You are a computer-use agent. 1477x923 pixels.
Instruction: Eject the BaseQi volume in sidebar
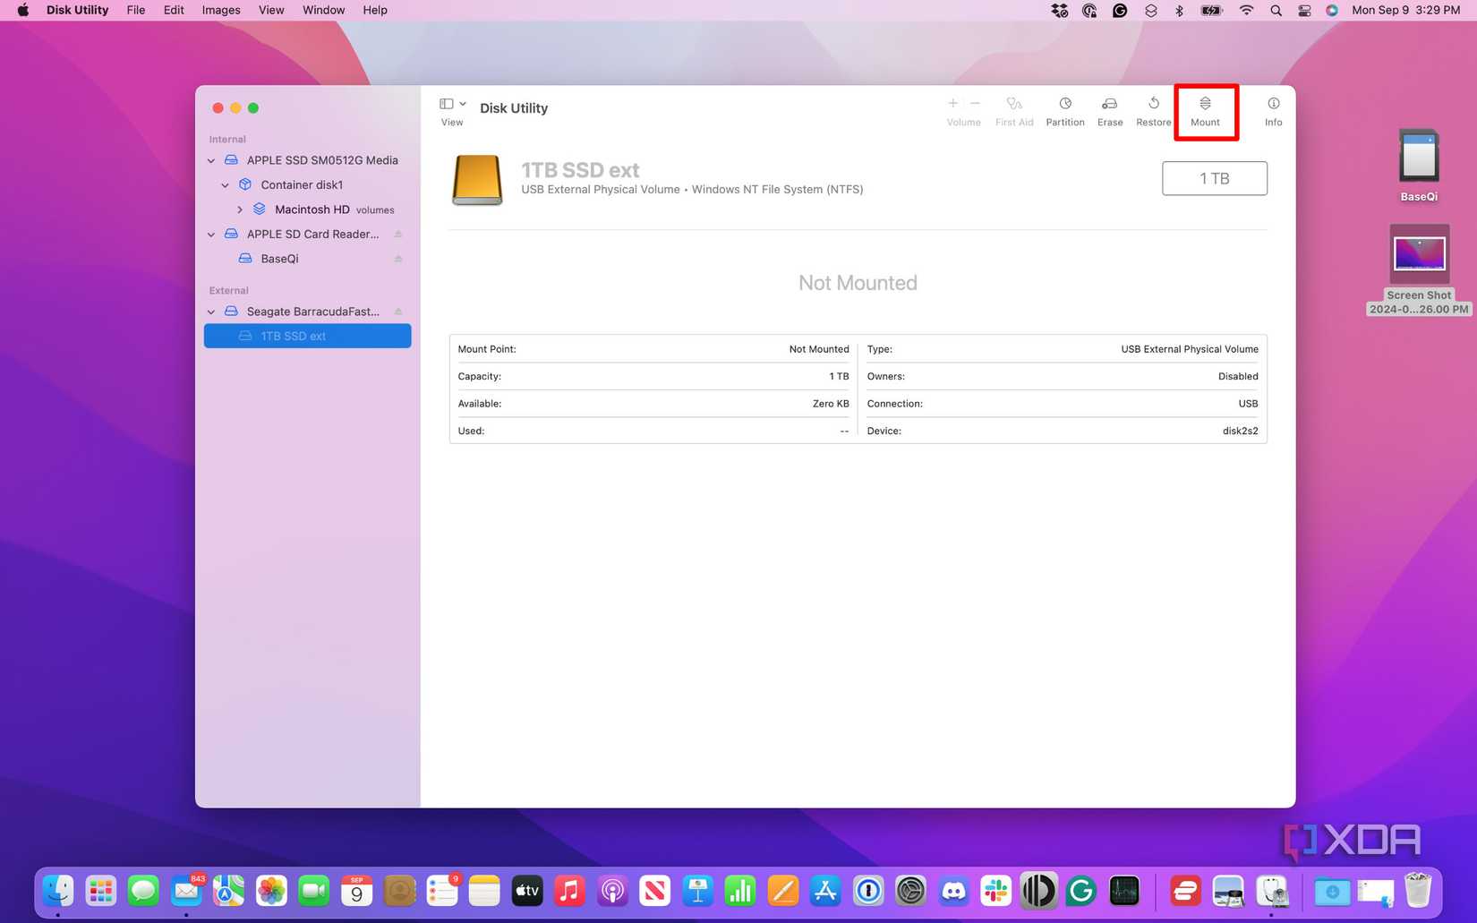(398, 259)
